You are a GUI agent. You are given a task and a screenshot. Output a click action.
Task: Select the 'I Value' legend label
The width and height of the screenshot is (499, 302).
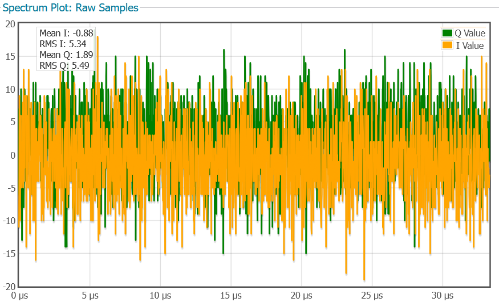coord(470,45)
